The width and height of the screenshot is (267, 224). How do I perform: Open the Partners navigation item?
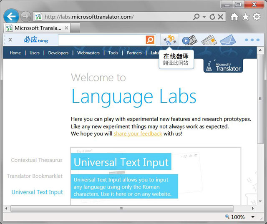tap(134, 53)
